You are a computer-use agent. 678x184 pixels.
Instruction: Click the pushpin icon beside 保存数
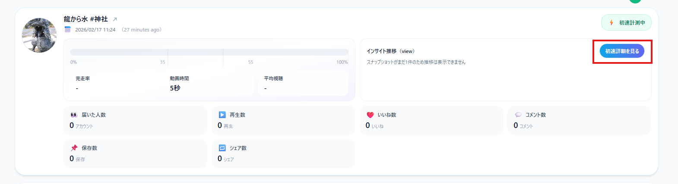(x=74, y=148)
